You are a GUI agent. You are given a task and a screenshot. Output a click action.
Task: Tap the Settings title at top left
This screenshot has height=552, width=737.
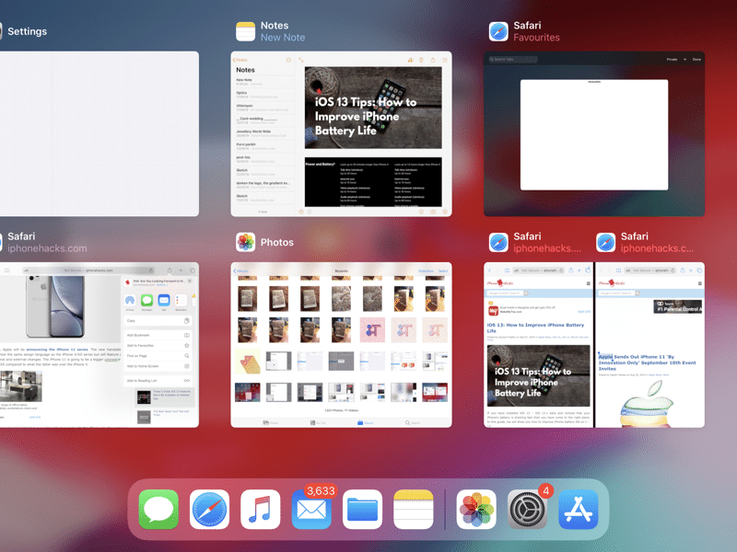click(x=28, y=31)
